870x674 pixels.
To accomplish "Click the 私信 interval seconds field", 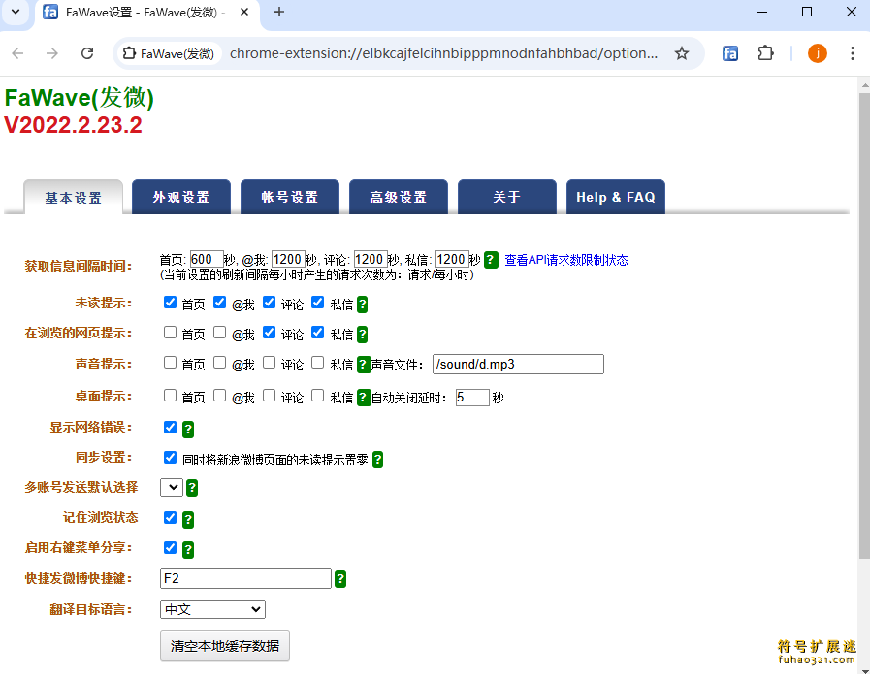I will pyautogui.click(x=452, y=259).
